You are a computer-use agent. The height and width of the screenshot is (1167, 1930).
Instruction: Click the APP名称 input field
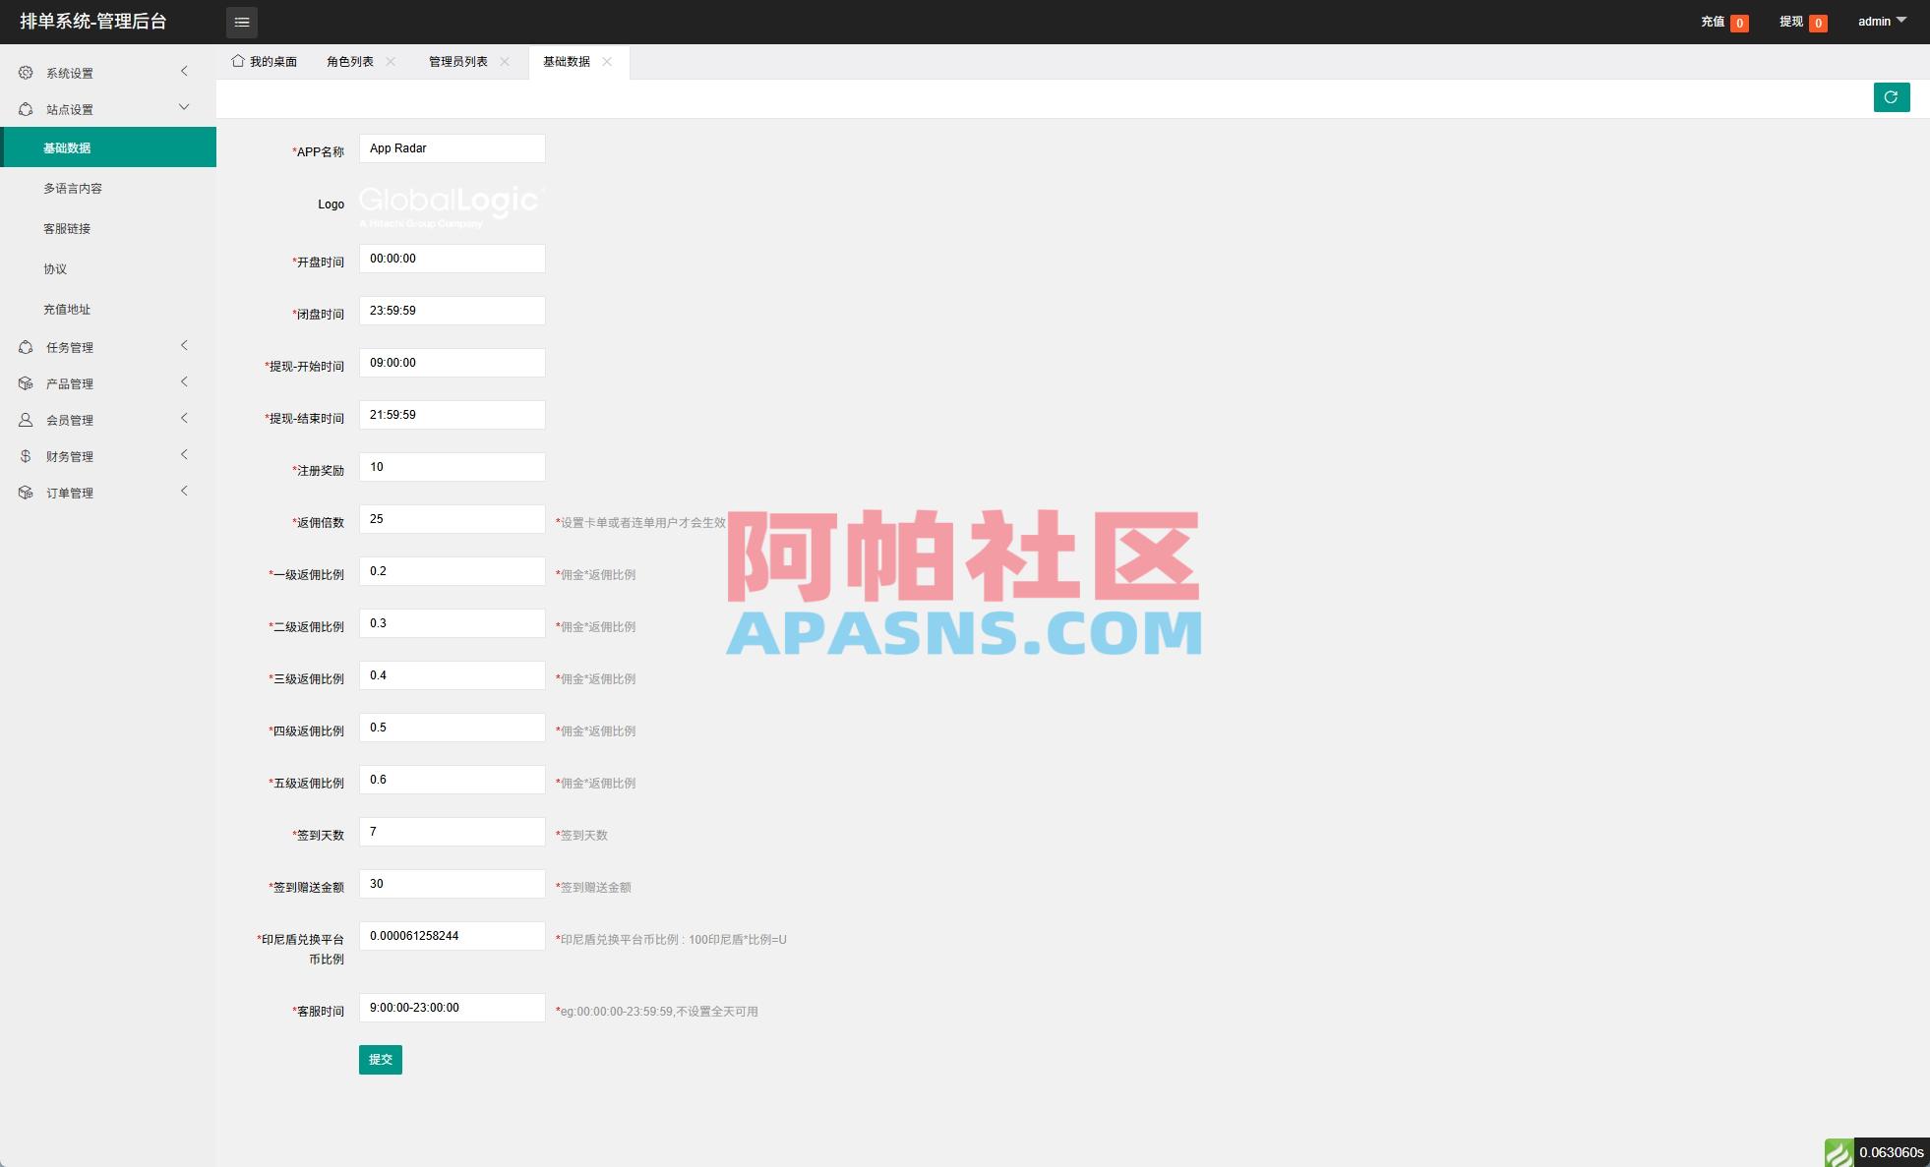coord(452,147)
